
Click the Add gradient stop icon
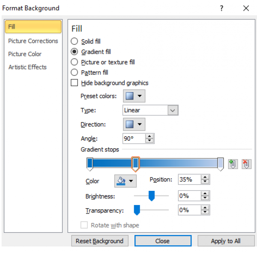pyautogui.click(x=233, y=164)
